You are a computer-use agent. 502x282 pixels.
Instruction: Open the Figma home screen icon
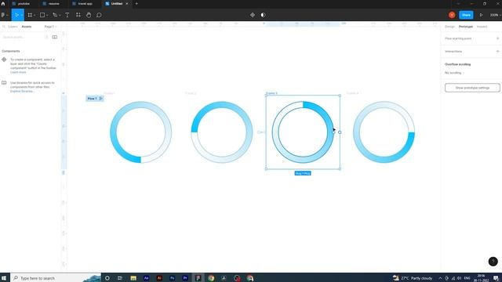point(3,3)
